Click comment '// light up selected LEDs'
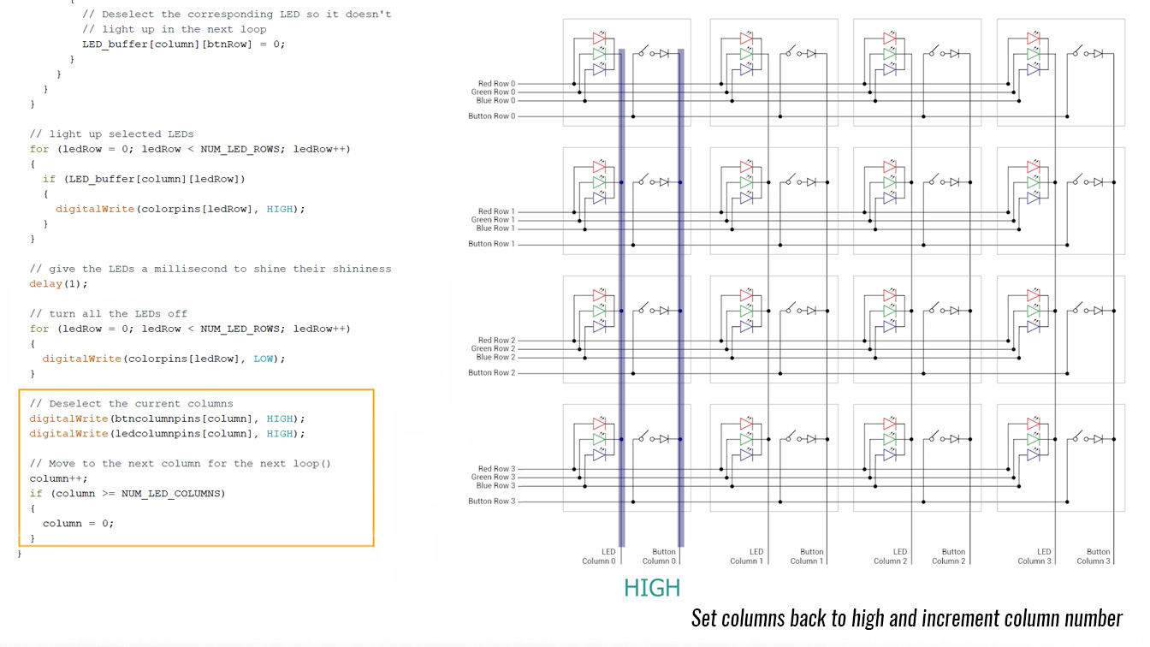The image size is (1150, 647). pyautogui.click(x=112, y=134)
